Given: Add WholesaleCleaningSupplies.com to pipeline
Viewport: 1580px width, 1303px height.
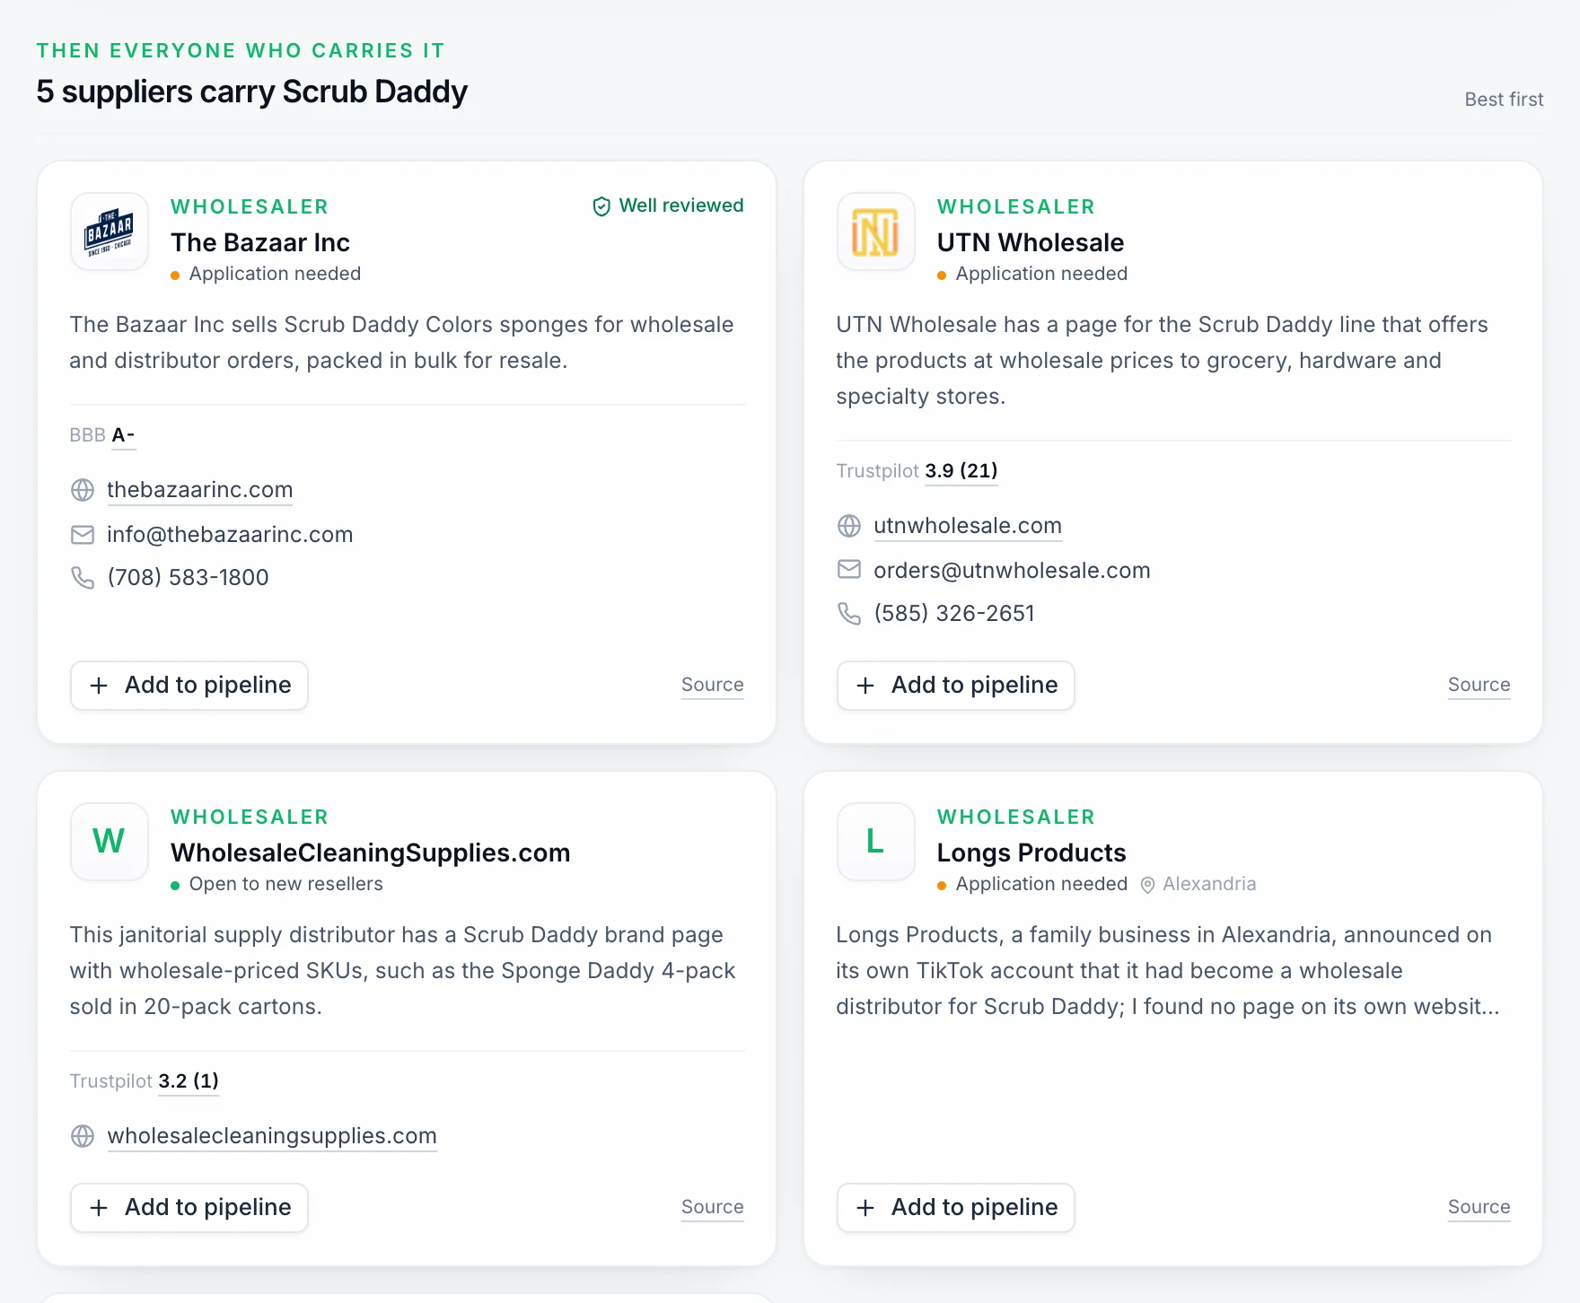Looking at the screenshot, I should (x=189, y=1208).
